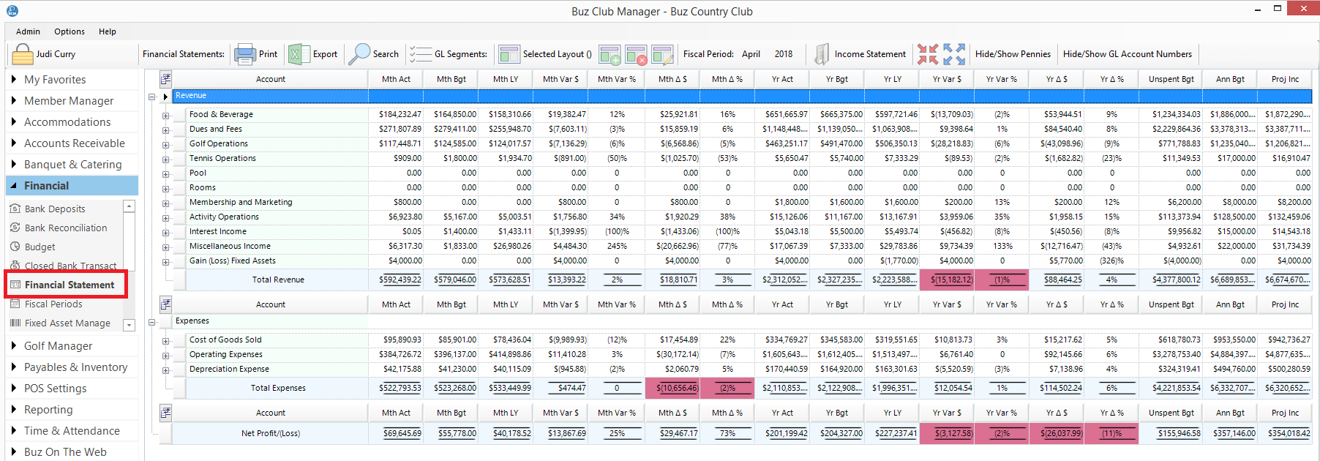This screenshot has height=461, width=1320.
Task: Click the Search magnifying glass icon
Action: tap(359, 54)
